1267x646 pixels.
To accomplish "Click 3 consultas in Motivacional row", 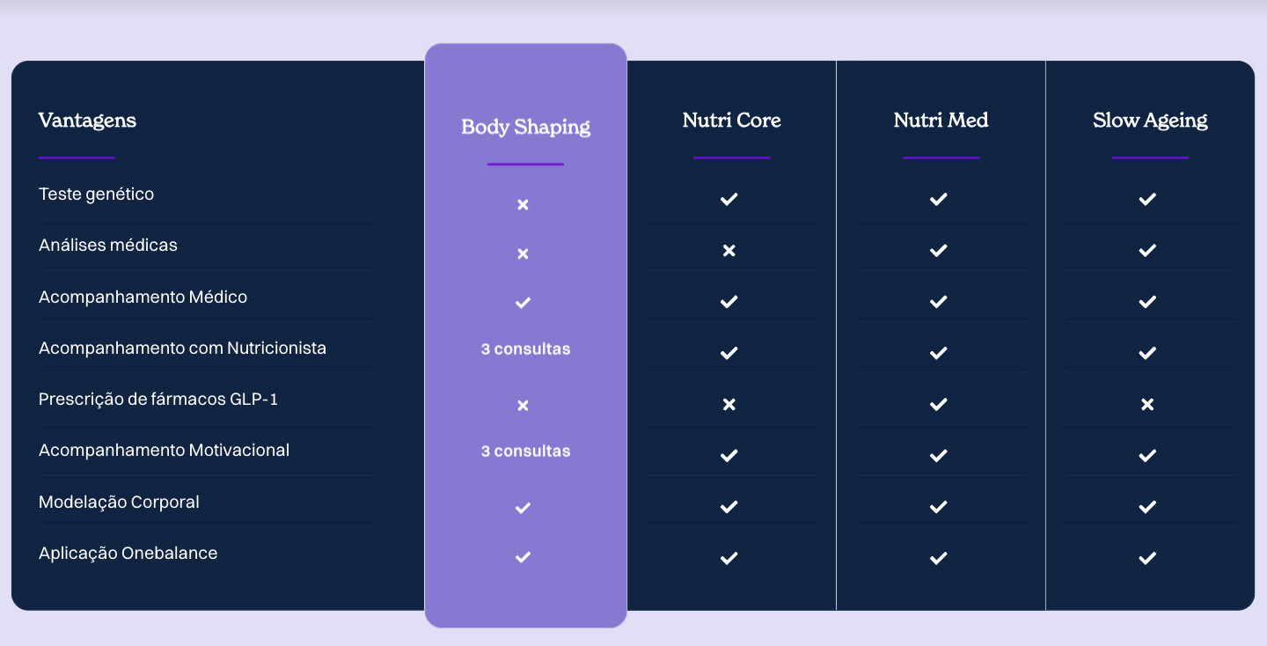I will coord(525,451).
